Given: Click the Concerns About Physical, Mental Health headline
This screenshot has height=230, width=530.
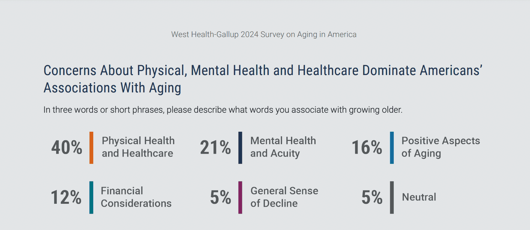Looking at the screenshot, I should [x=263, y=79].
